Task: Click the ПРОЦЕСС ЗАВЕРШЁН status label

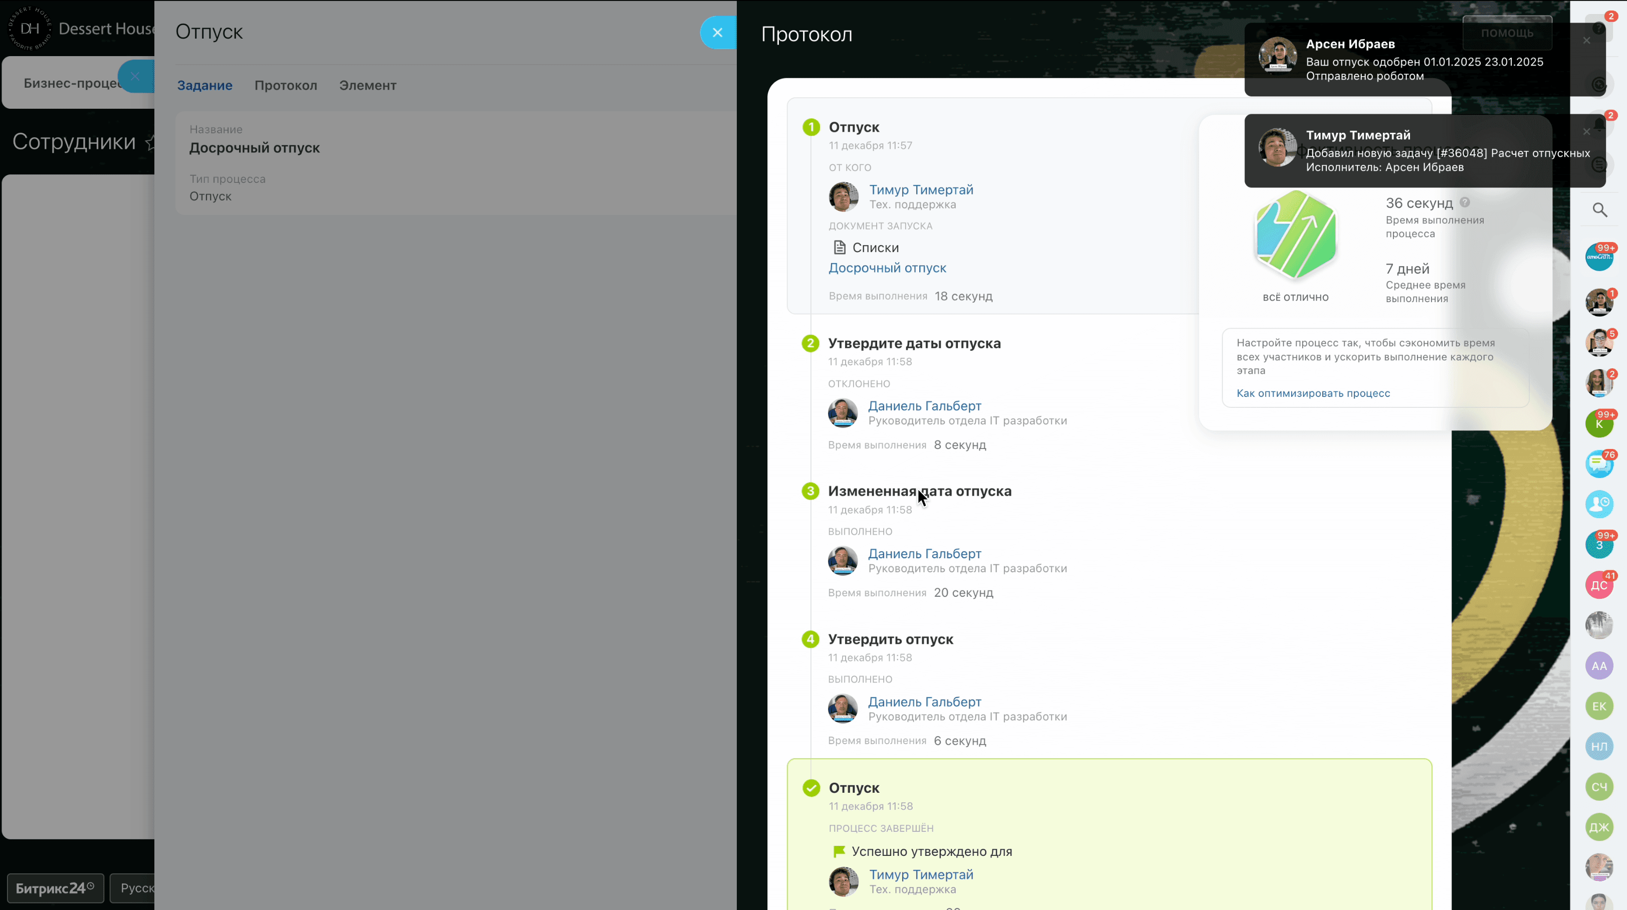Action: click(x=881, y=828)
